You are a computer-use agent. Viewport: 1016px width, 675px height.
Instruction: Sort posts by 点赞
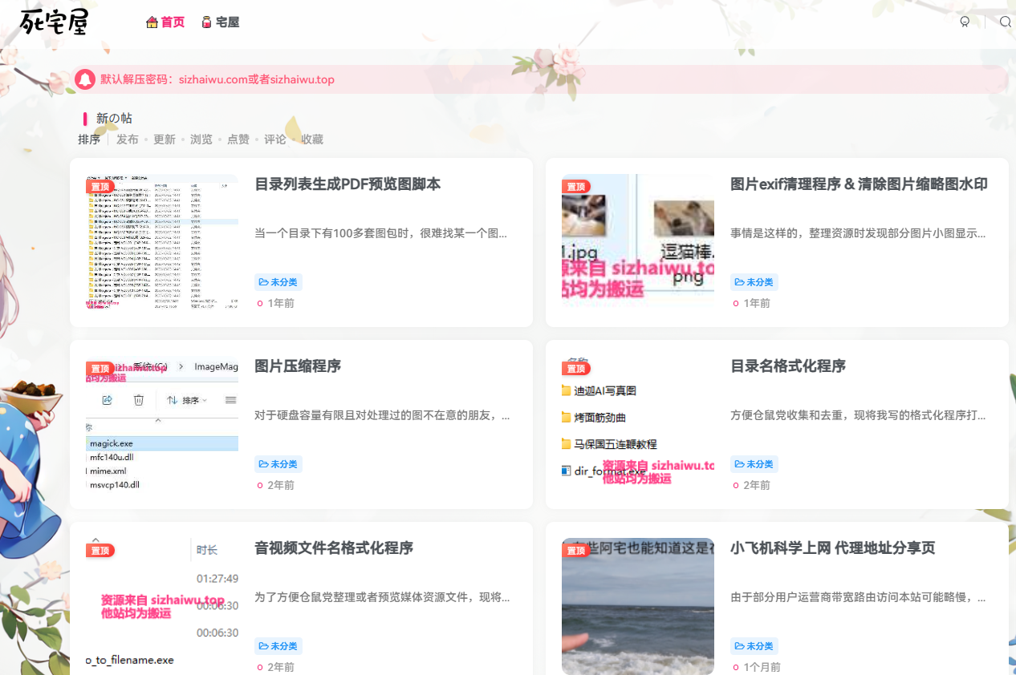point(238,139)
